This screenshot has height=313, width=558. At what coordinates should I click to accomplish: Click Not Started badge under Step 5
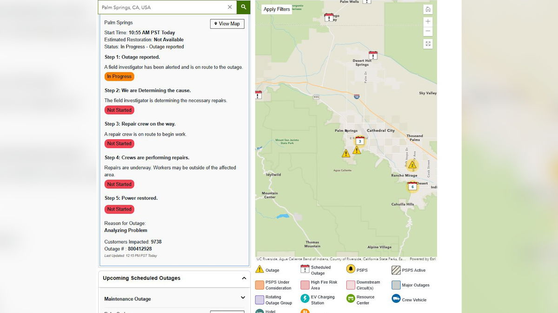(120, 209)
